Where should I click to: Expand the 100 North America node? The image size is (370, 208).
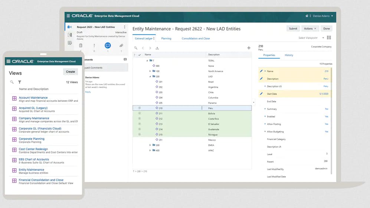(x=150, y=71)
